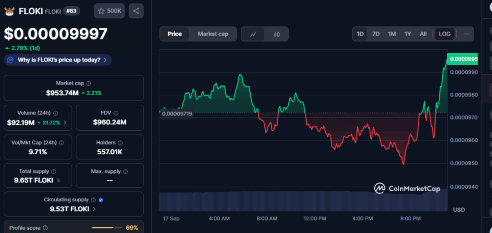Screen dimensions: 492x233
Task: Expand the Total supply 9.65T FLOKI chevron
Action: [x=59, y=180]
